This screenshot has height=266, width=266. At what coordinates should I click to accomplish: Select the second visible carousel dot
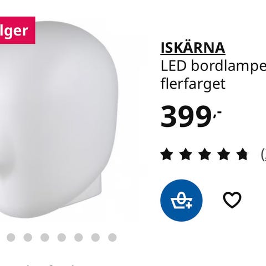tap(28, 237)
